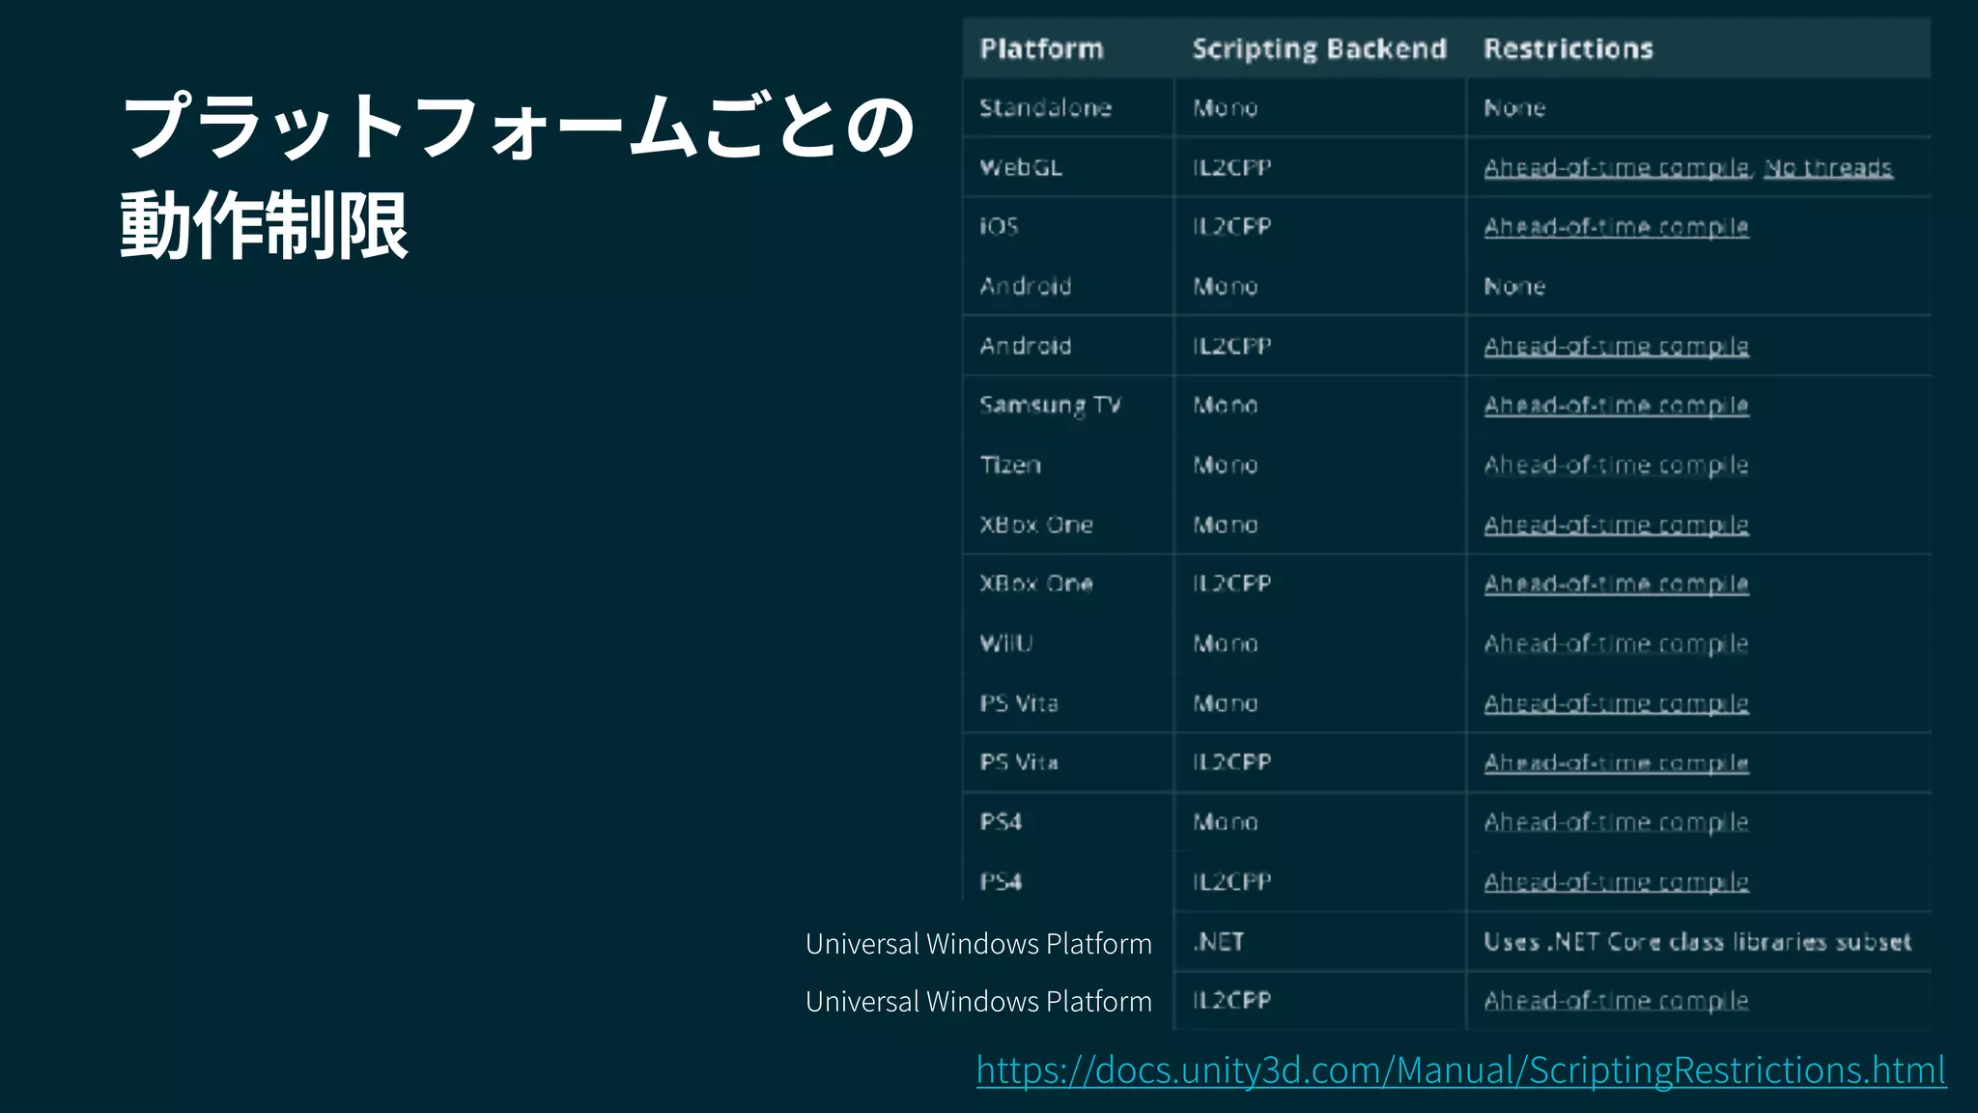Open the docs.unity3d.com ScriptingRestrictions URL link

[x=1461, y=1070]
